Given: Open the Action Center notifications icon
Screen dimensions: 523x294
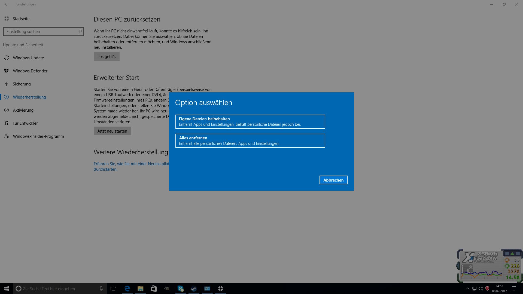Looking at the screenshot, I should coord(514,289).
